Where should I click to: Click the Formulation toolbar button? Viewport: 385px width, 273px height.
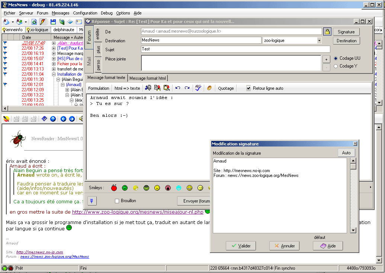coord(99,88)
